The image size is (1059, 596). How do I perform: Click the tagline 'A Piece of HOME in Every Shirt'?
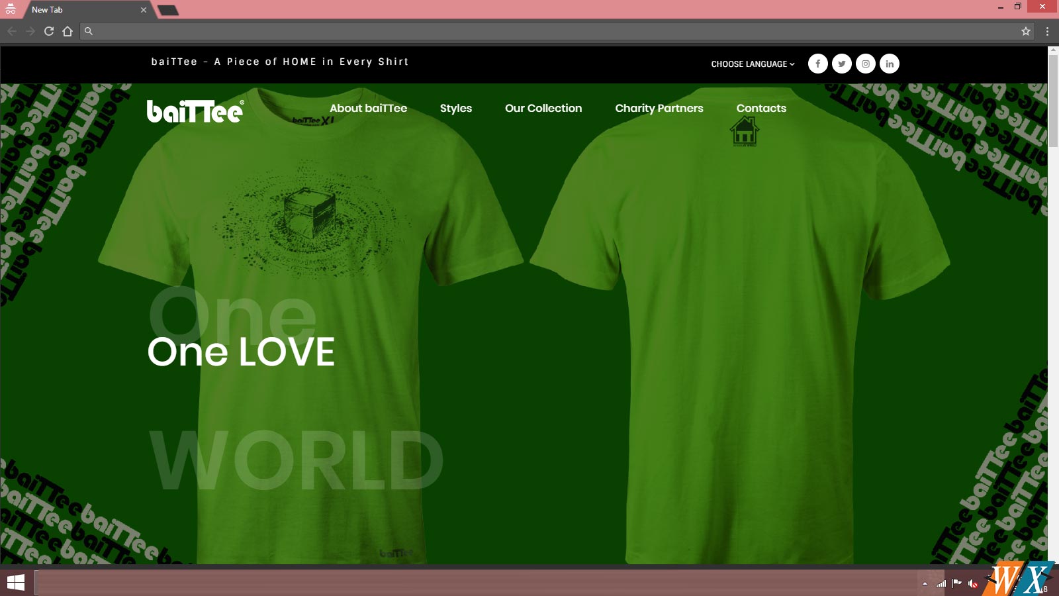(x=311, y=62)
